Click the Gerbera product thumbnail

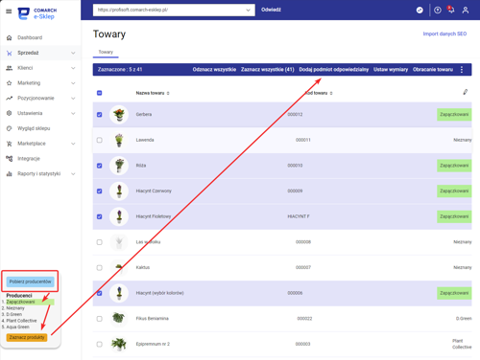point(119,115)
